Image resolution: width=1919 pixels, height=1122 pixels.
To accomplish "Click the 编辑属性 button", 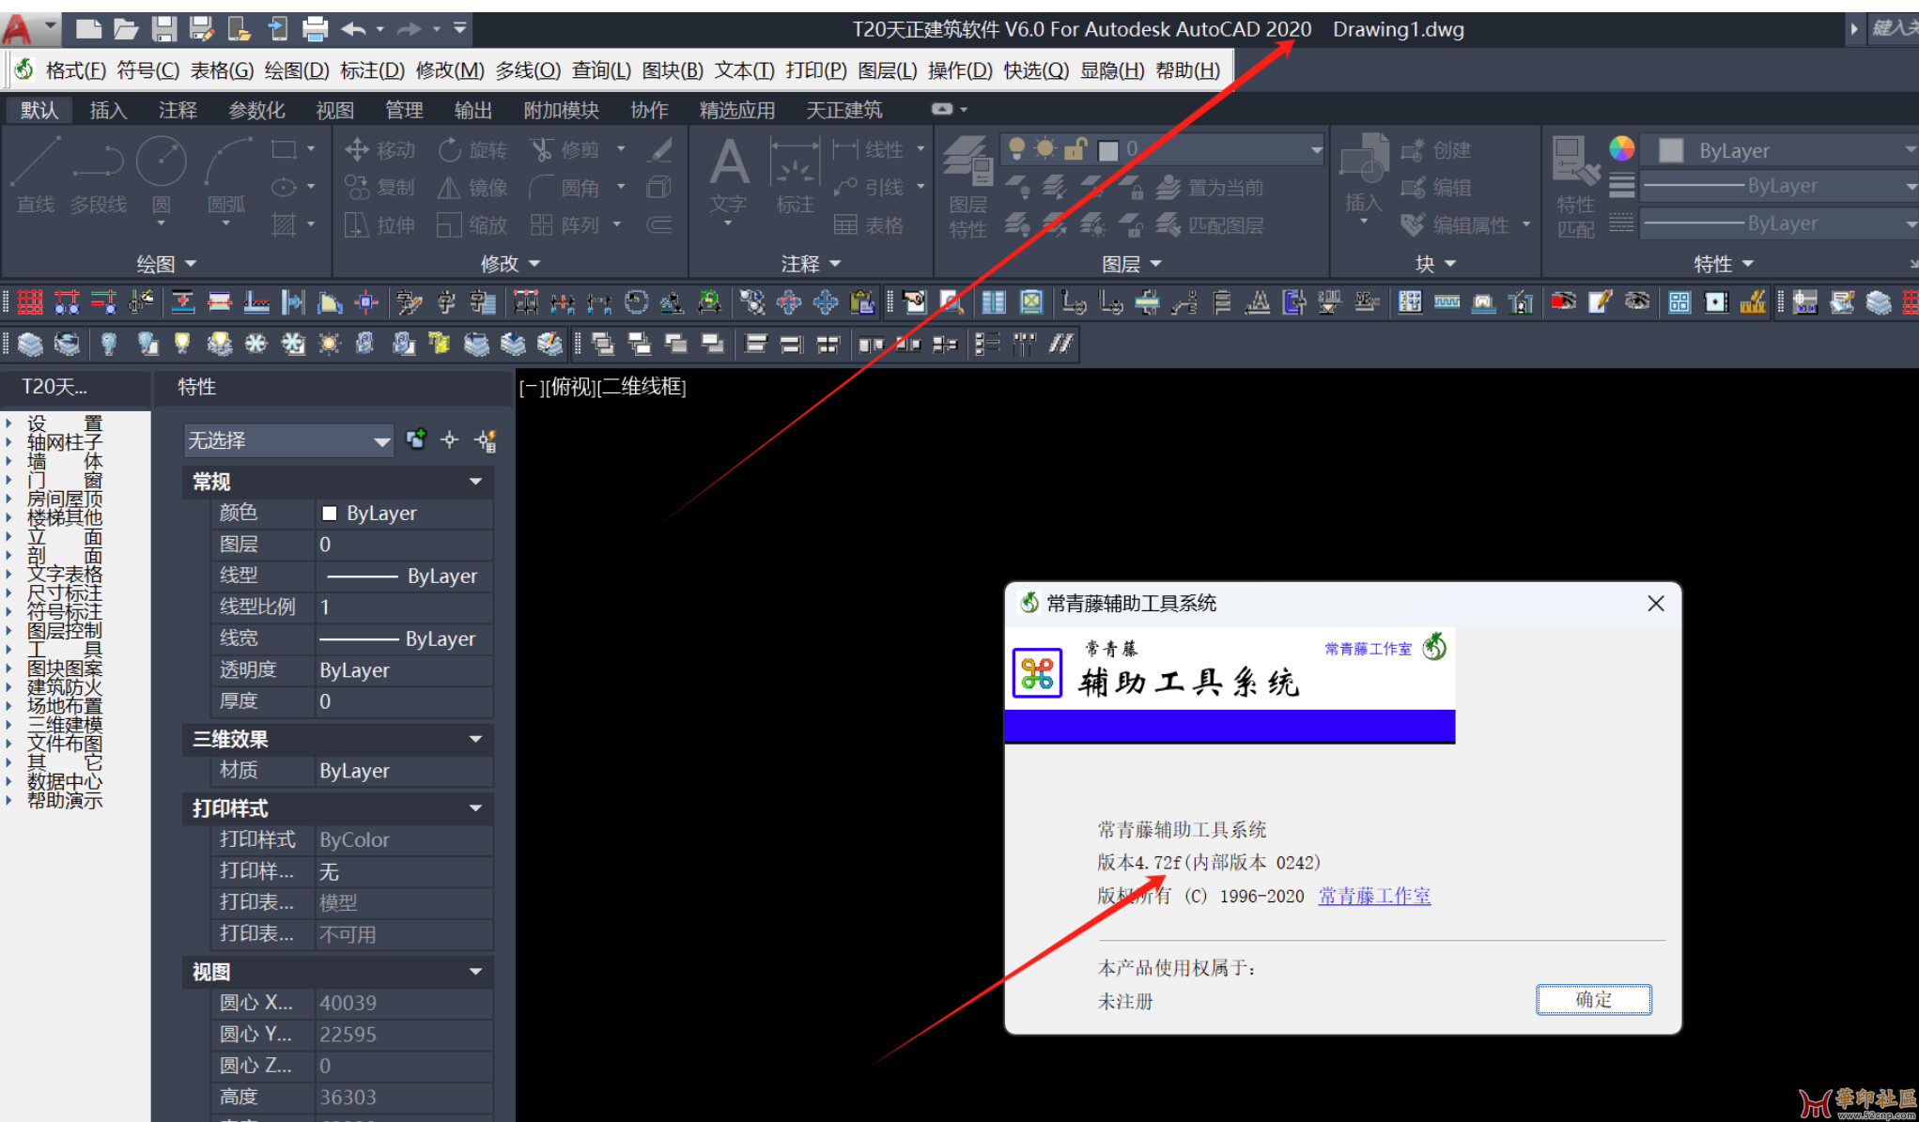I will tap(1456, 224).
